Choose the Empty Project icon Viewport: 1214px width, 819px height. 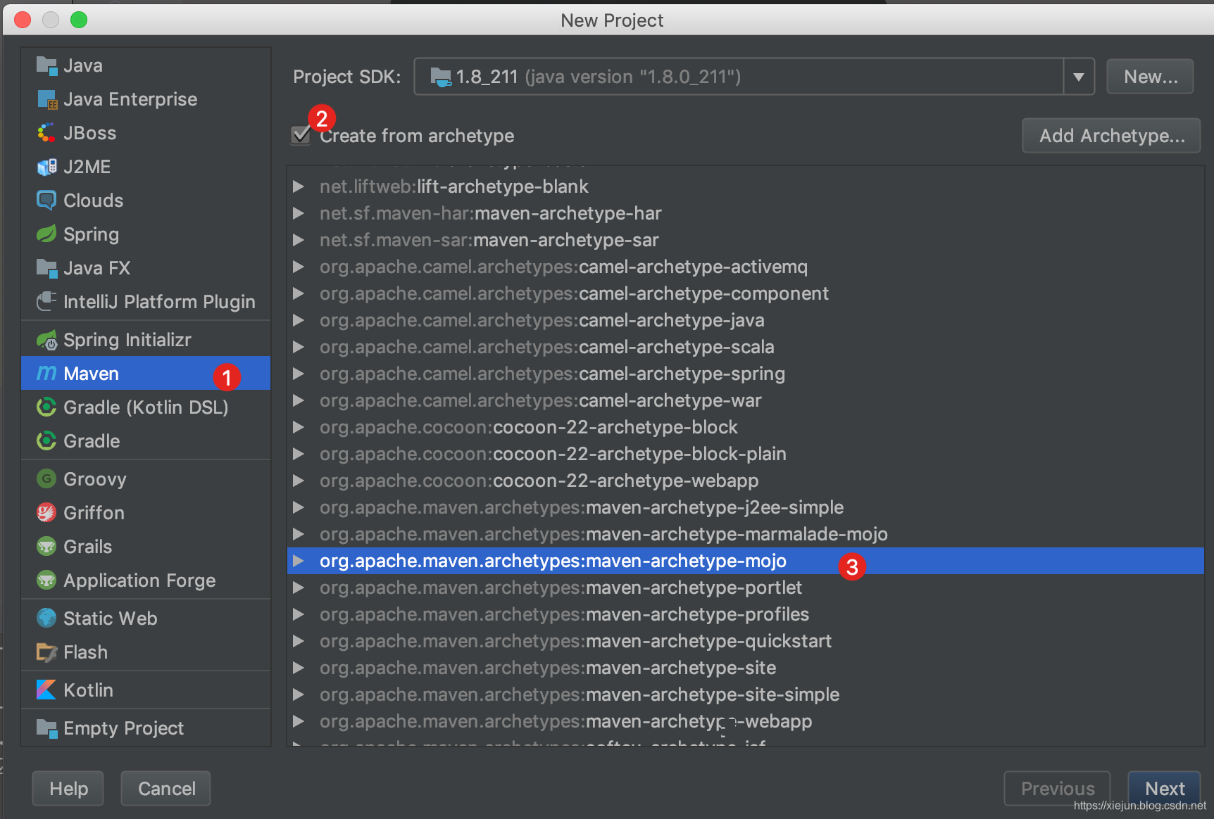(x=46, y=728)
